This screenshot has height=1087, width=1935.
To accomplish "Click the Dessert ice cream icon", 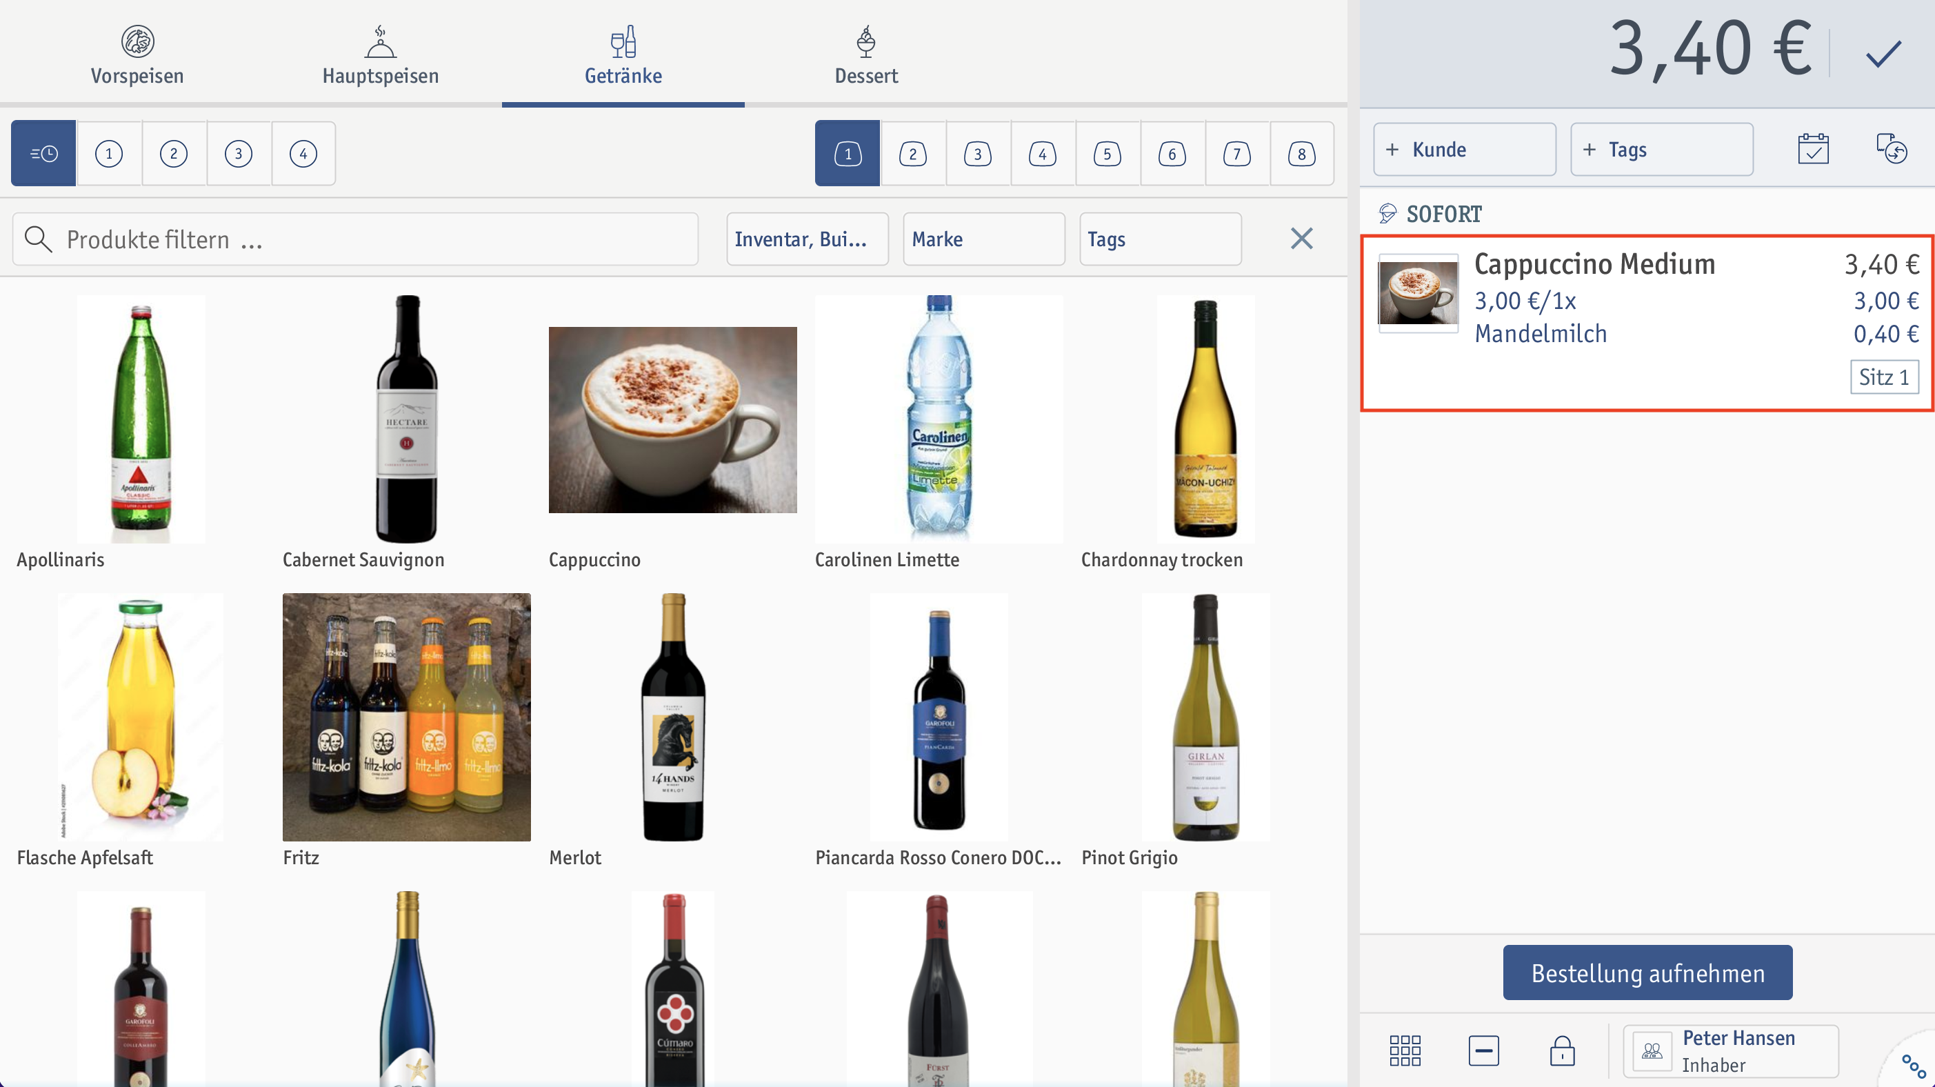I will [x=866, y=41].
